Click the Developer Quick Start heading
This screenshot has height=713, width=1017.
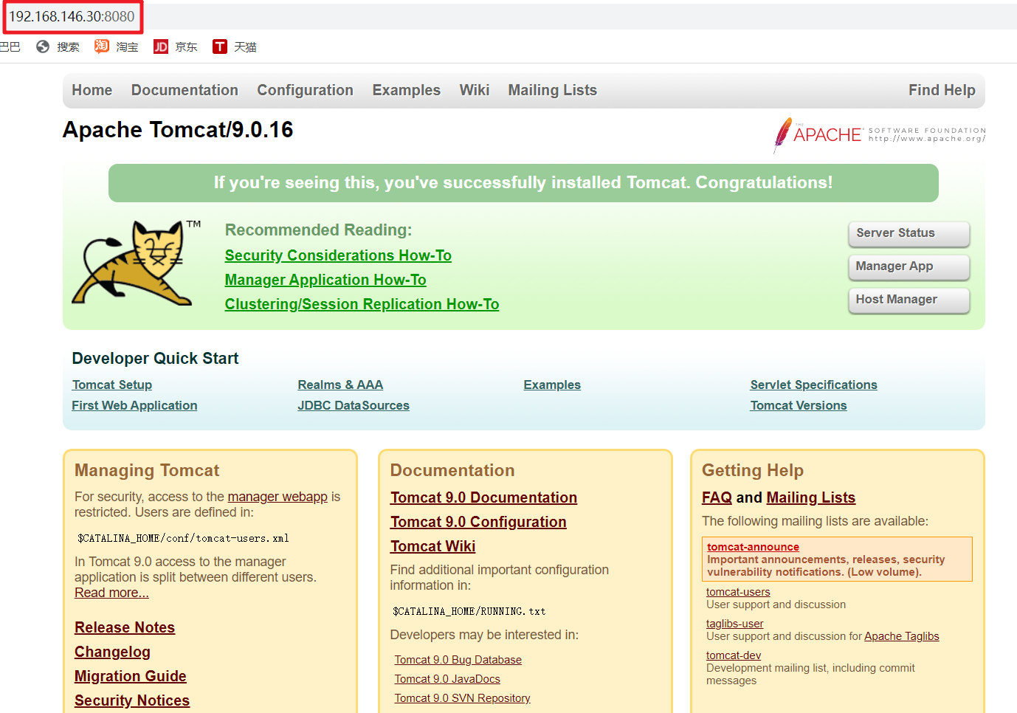pos(155,359)
